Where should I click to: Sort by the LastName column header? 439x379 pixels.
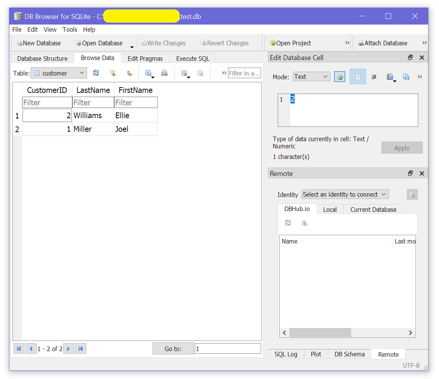tap(93, 90)
